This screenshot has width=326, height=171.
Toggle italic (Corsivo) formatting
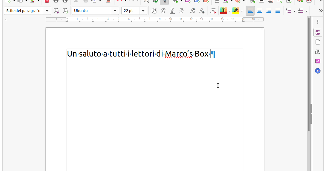click(x=163, y=11)
